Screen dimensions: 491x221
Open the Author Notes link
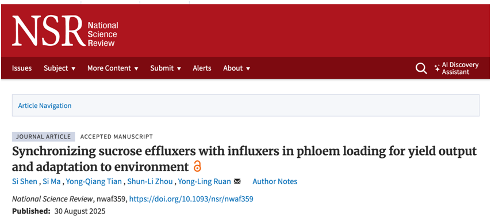[x=275, y=181]
